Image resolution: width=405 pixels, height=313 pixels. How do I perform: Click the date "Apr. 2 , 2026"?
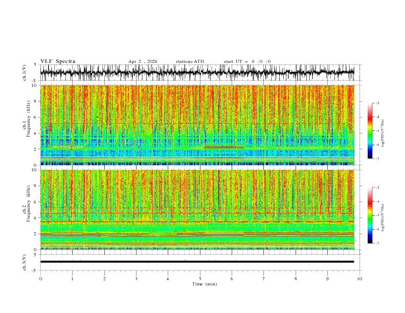click(143, 61)
